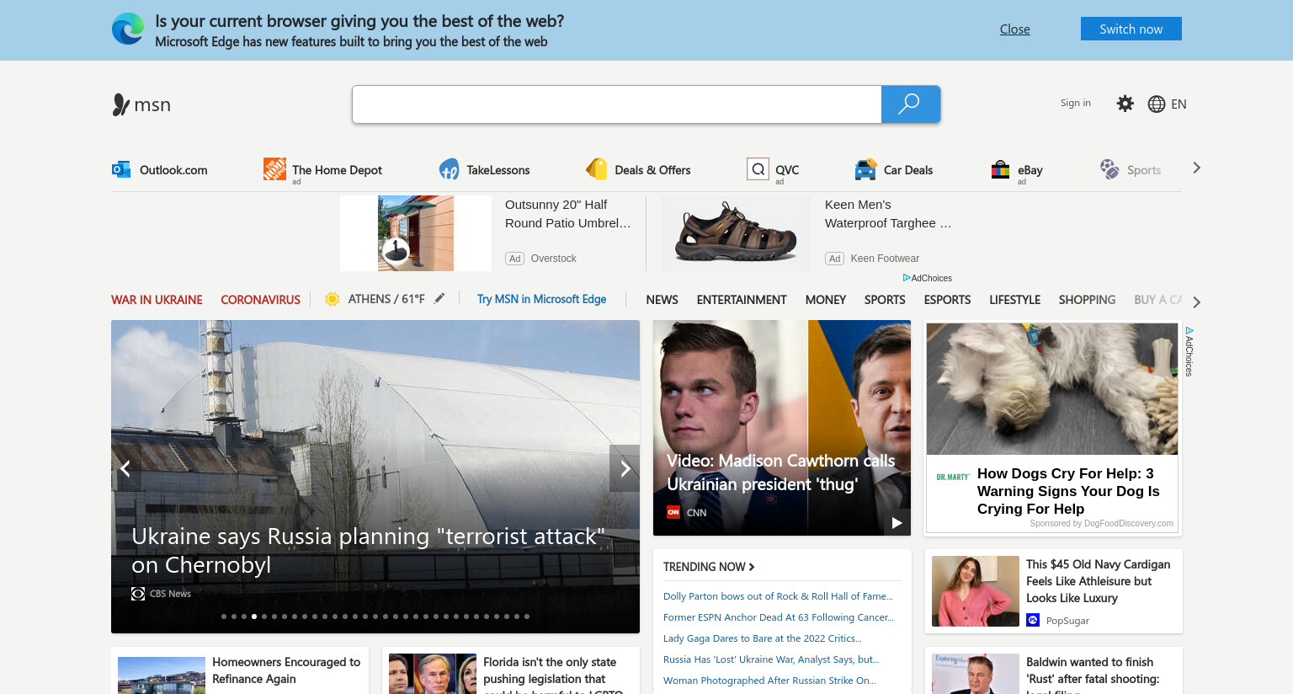Play the Madison Cawthorn video

coord(897,523)
